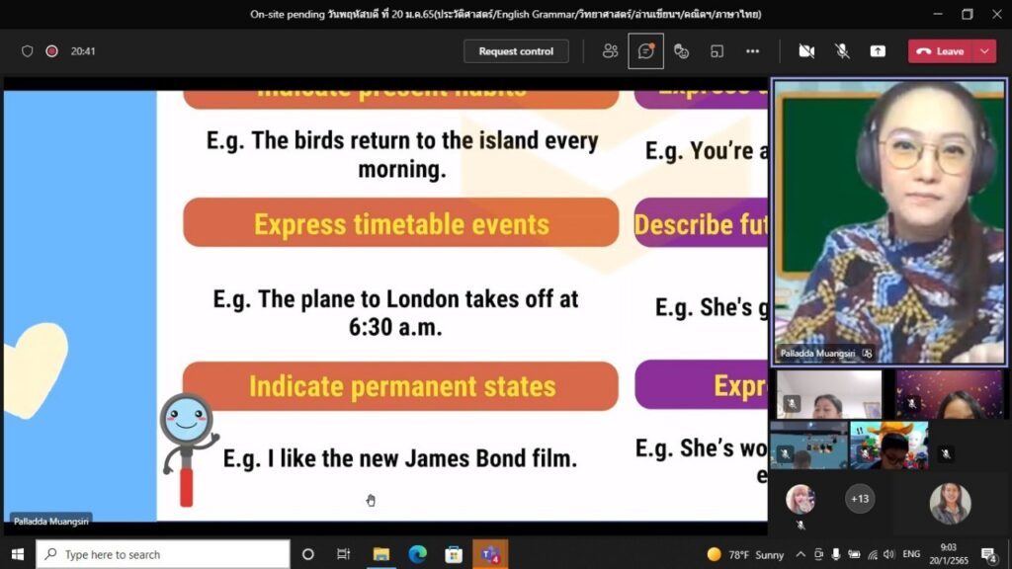Show hidden system tray icons

pos(801,554)
